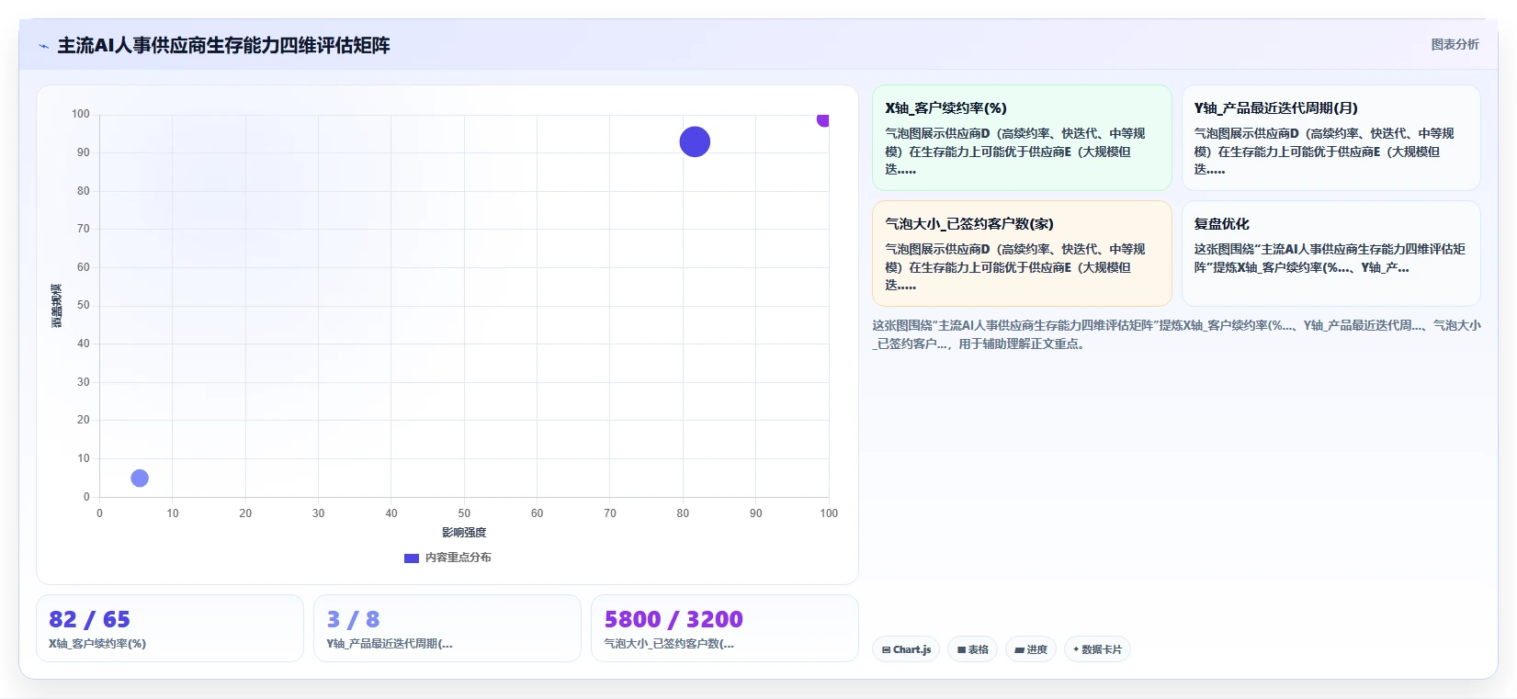This screenshot has width=1517, height=699.
Task: Click the 5800 / 3200 stat card
Action: [725, 628]
